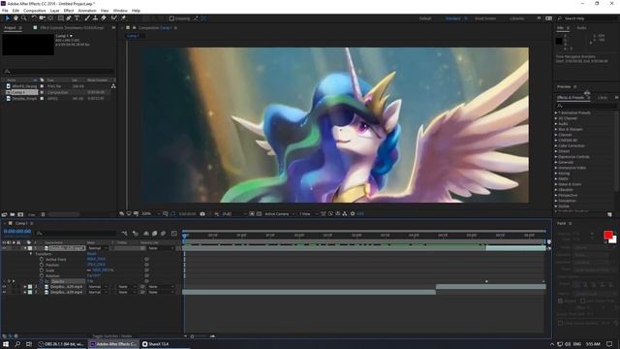Viewport: 620px width, 349px height.
Task: Open layer 1 blending Mode dropdown
Action: pos(97,248)
